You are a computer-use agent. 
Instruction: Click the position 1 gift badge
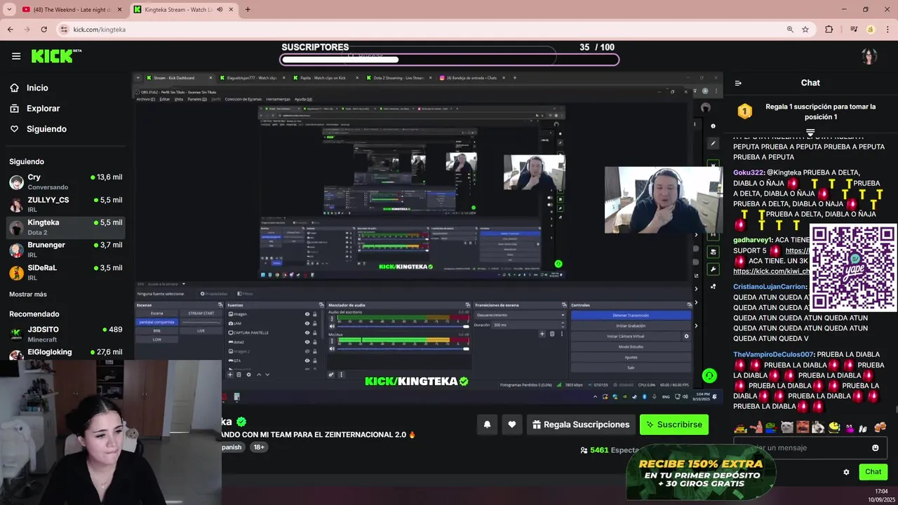(744, 112)
